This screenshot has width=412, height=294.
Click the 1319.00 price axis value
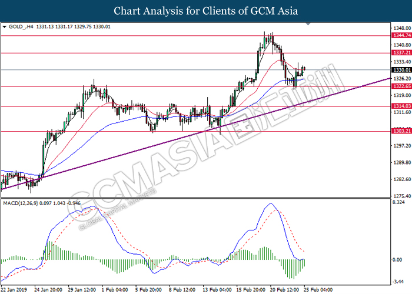[x=402, y=95]
